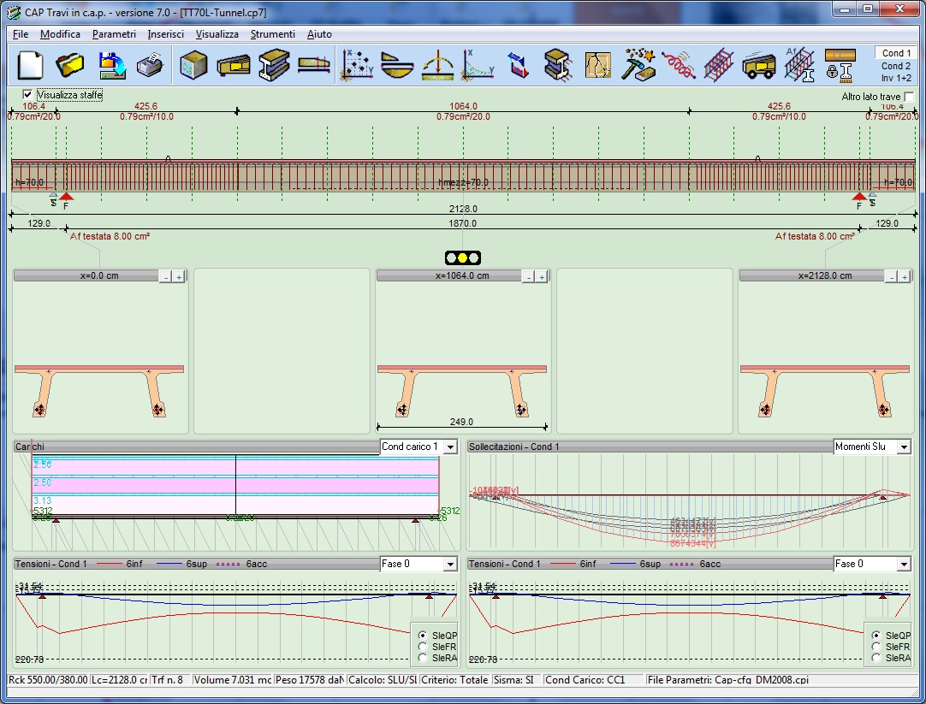Viewport: 926px width, 704px height.
Task: Click minus button on x=2128.0 cm section
Action: [892, 276]
